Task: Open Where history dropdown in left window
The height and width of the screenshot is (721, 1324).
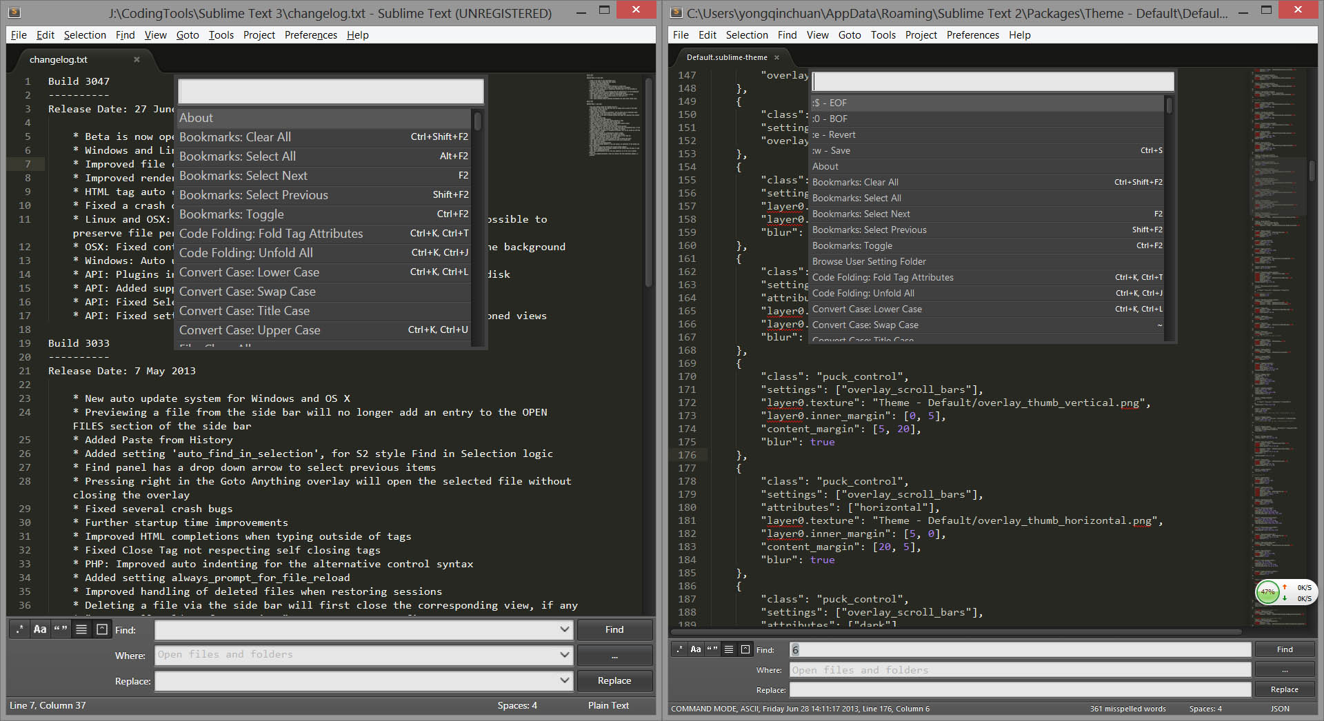Action: 565,655
